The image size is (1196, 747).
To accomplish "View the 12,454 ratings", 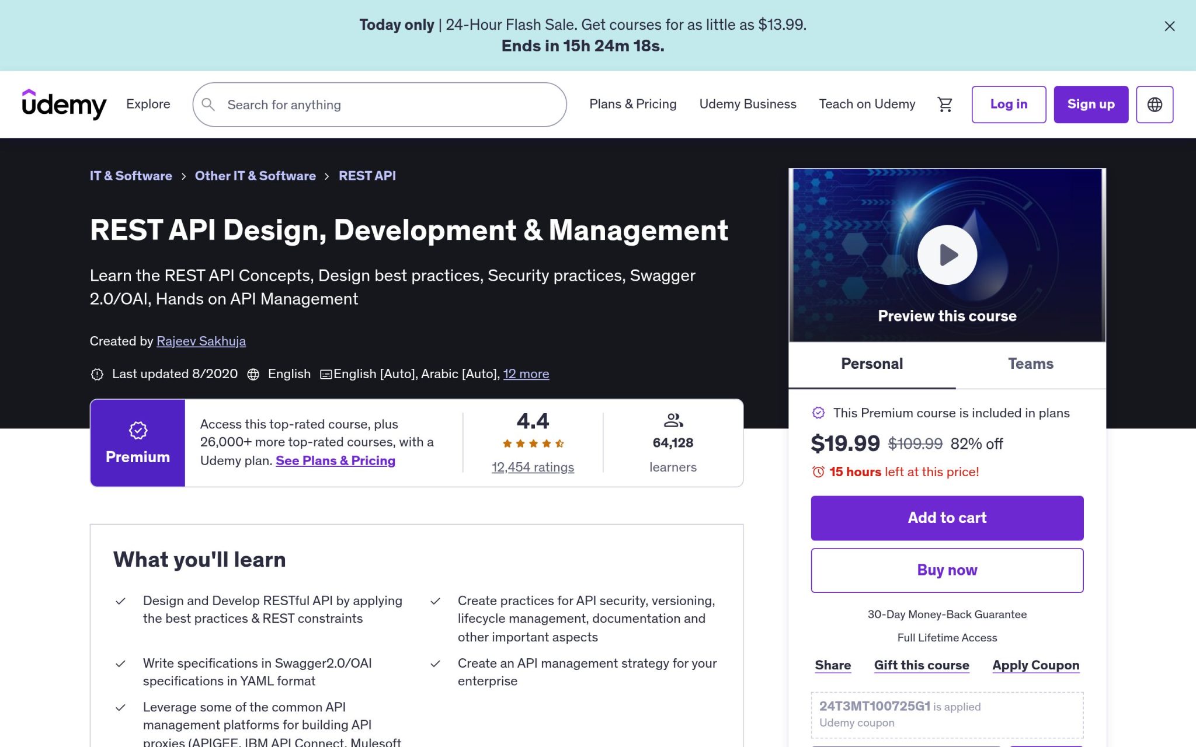I will tap(533, 467).
